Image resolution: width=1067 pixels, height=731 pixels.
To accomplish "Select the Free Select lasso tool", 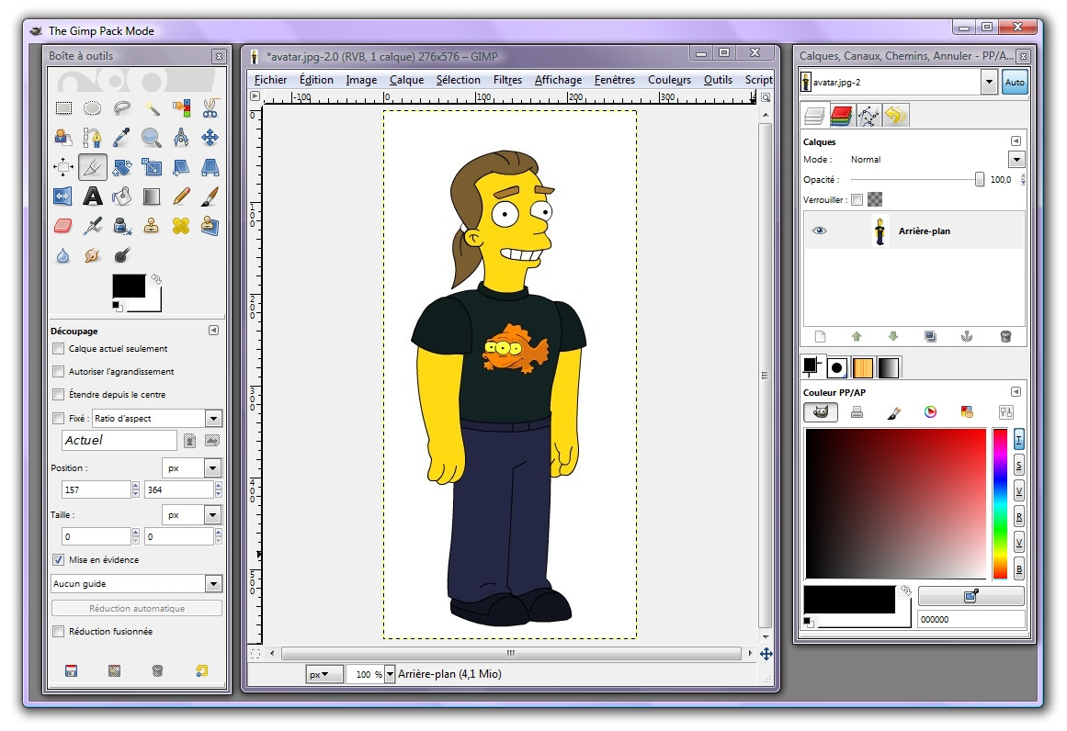I will [122, 108].
